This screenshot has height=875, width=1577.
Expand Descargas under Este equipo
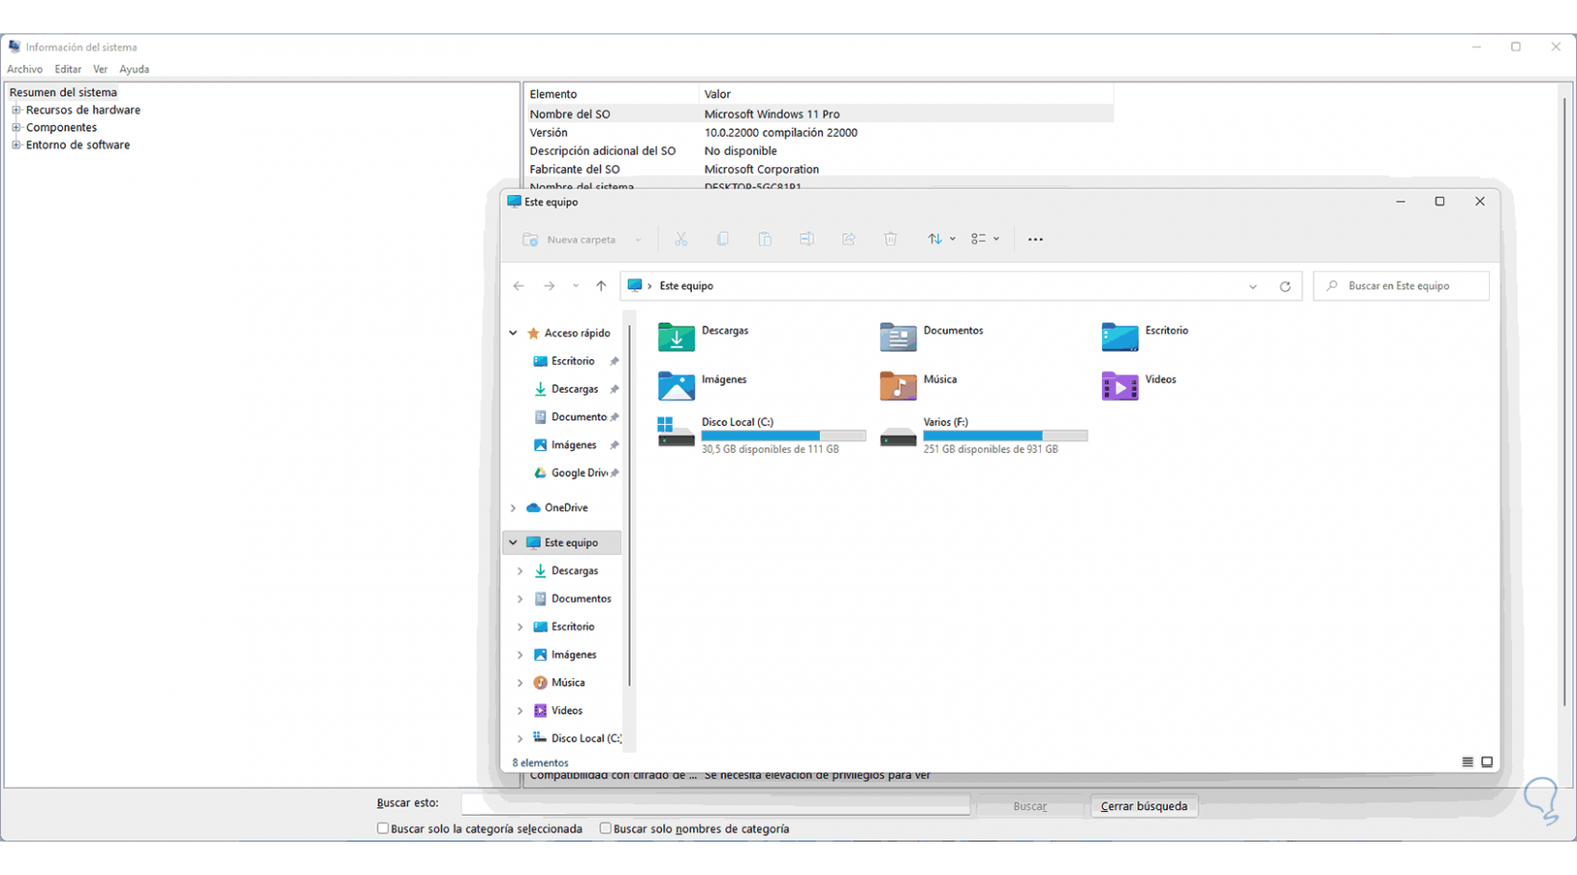point(520,571)
